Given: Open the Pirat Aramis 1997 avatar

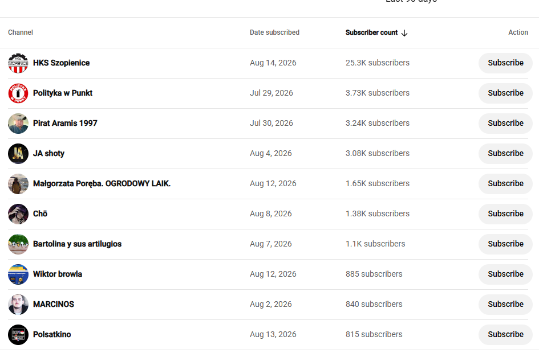Looking at the screenshot, I should 18,124.
